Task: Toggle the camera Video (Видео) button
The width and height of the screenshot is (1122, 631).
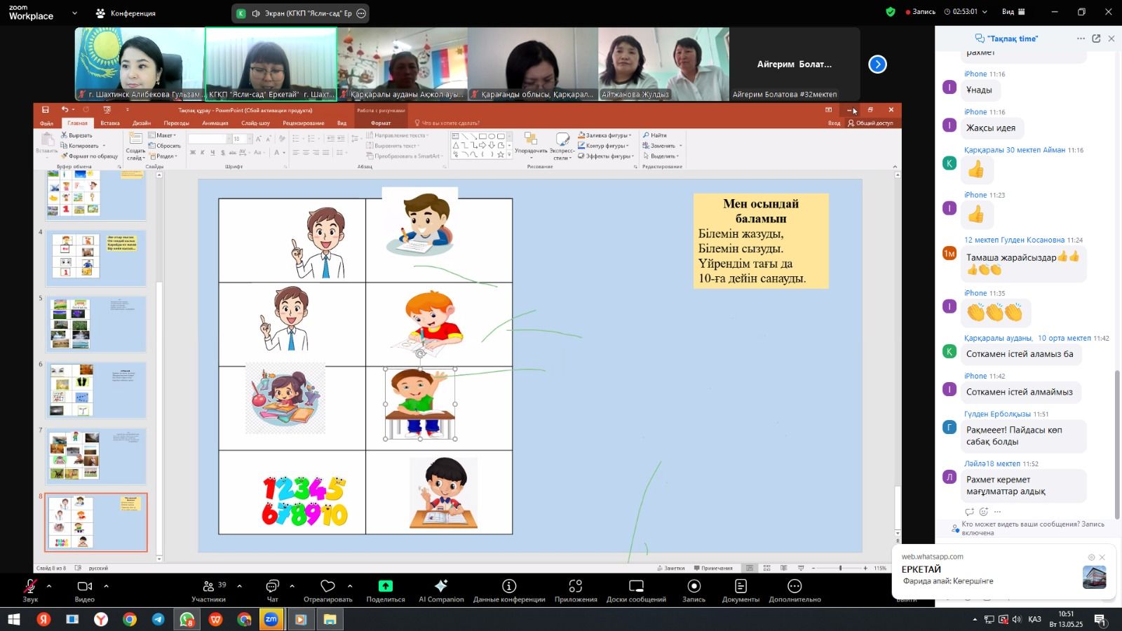Action: (85, 587)
